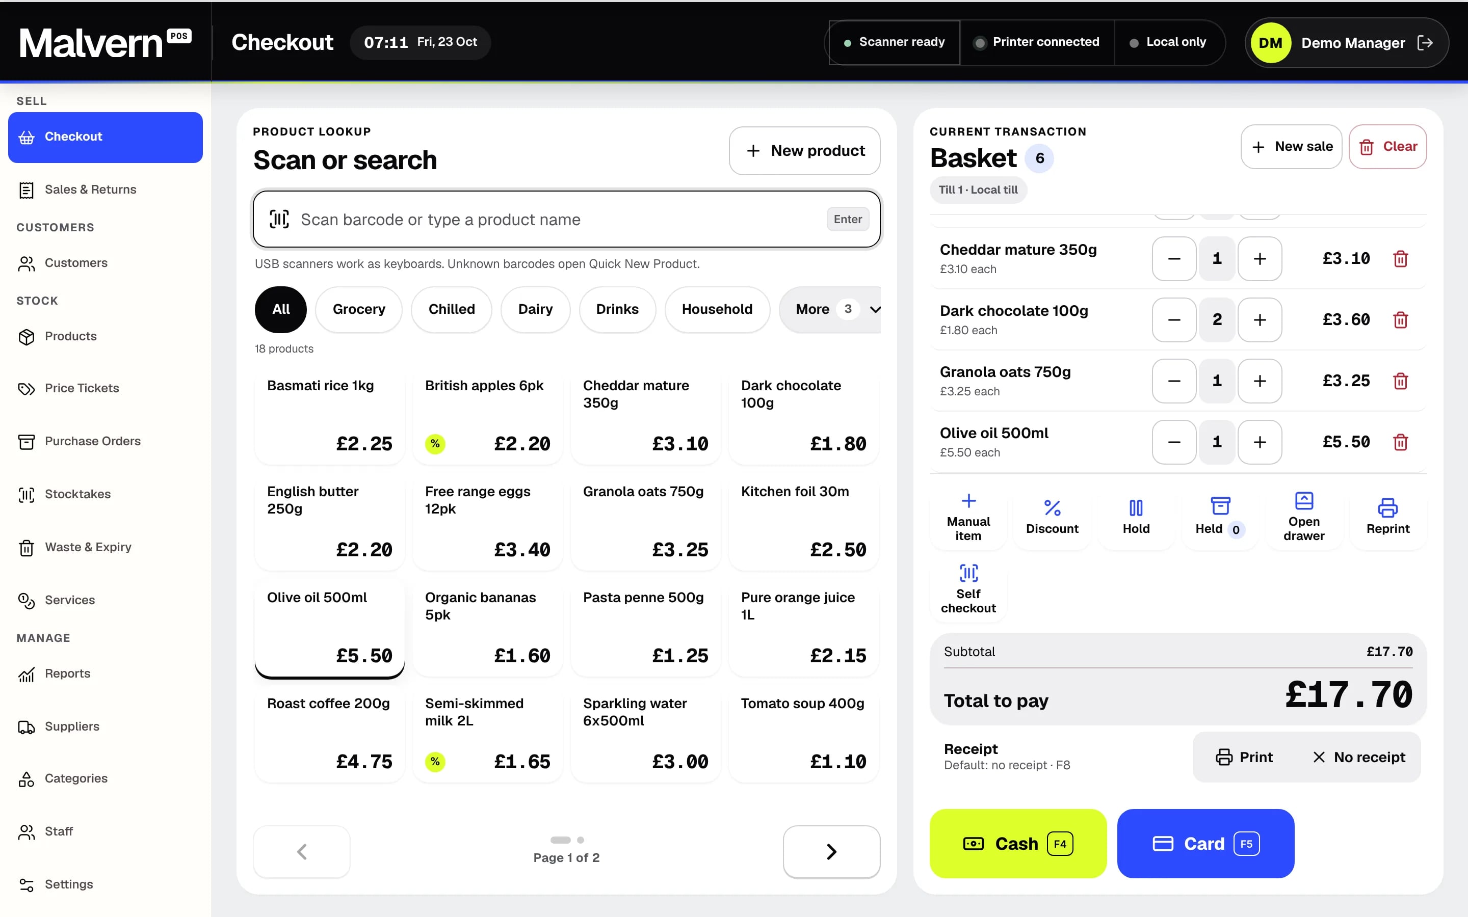
Task: Pay with Cash
Action: 1018,844
